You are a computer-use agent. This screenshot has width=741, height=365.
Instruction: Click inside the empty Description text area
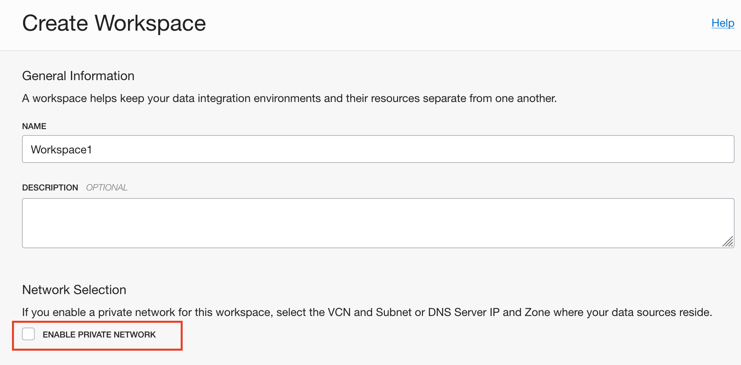[378, 223]
